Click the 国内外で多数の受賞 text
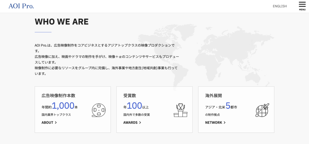 pos(136,115)
